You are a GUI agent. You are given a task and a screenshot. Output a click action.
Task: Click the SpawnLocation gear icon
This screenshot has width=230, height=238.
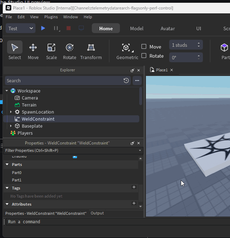click(17, 112)
